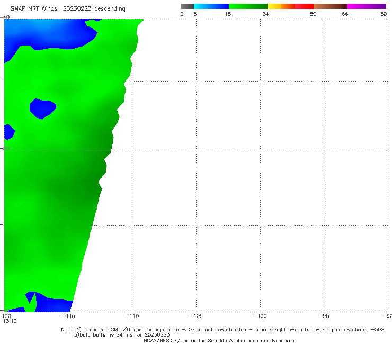Click the red segment of the color bar
The image size is (392, 344).
[304, 6]
